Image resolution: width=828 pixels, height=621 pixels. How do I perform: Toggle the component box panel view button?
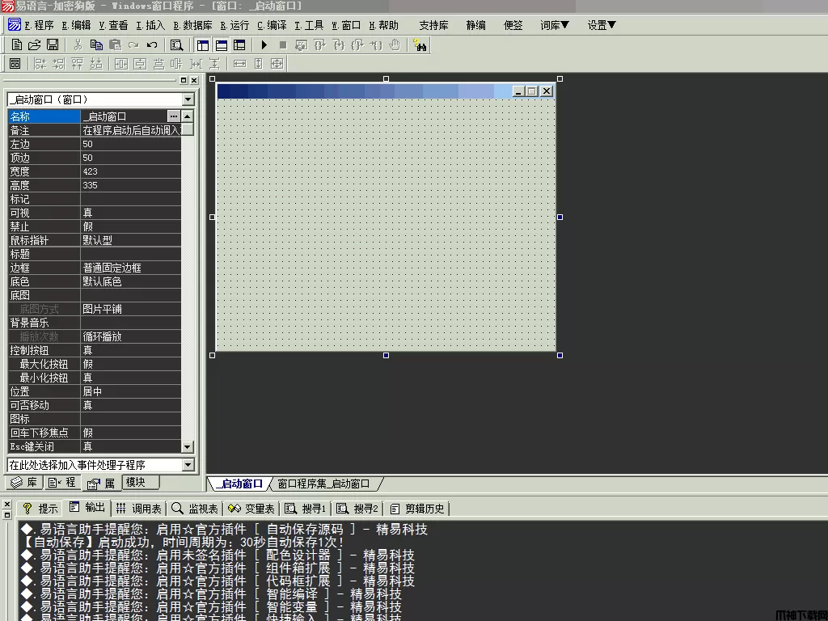click(x=239, y=45)
